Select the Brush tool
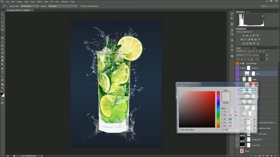The image size is (280, 157). (2, 42)
